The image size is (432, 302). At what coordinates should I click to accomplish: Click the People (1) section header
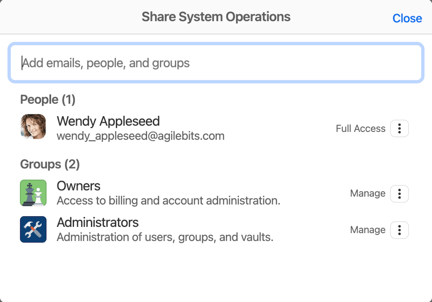[48, 100]
